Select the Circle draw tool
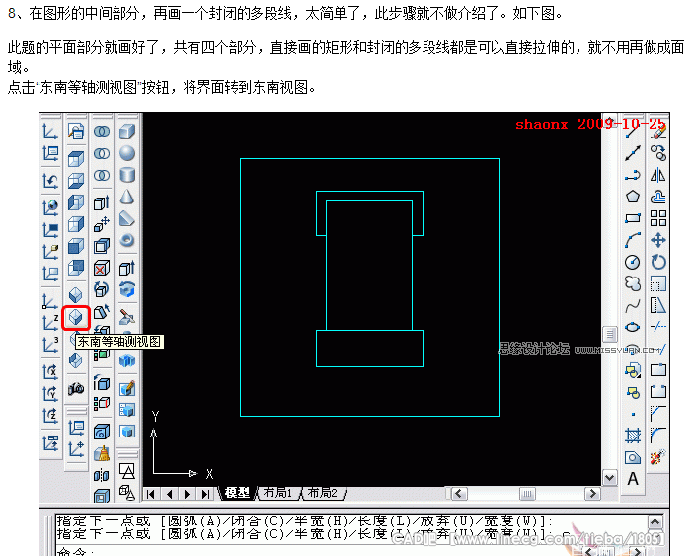Screen dimensions: 694x556 pos(633,262)
